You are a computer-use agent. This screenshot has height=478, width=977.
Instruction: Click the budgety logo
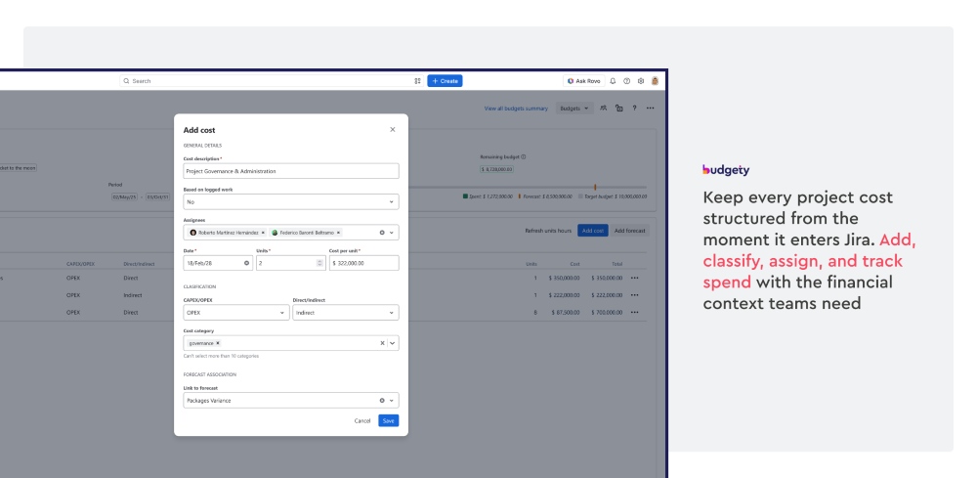click(x=726, y=170)
